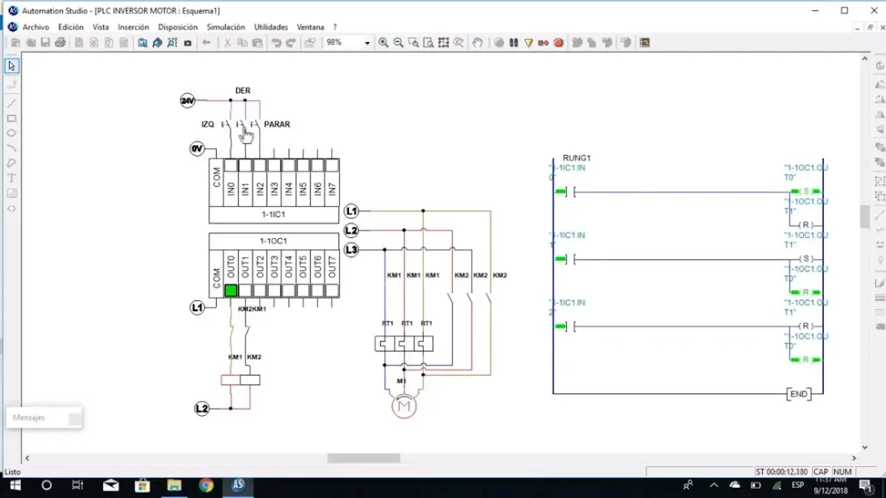The width and height of the screenshot is (886, 498).
Task: Open the Disposición menu
Action: (x=178, y=27)
